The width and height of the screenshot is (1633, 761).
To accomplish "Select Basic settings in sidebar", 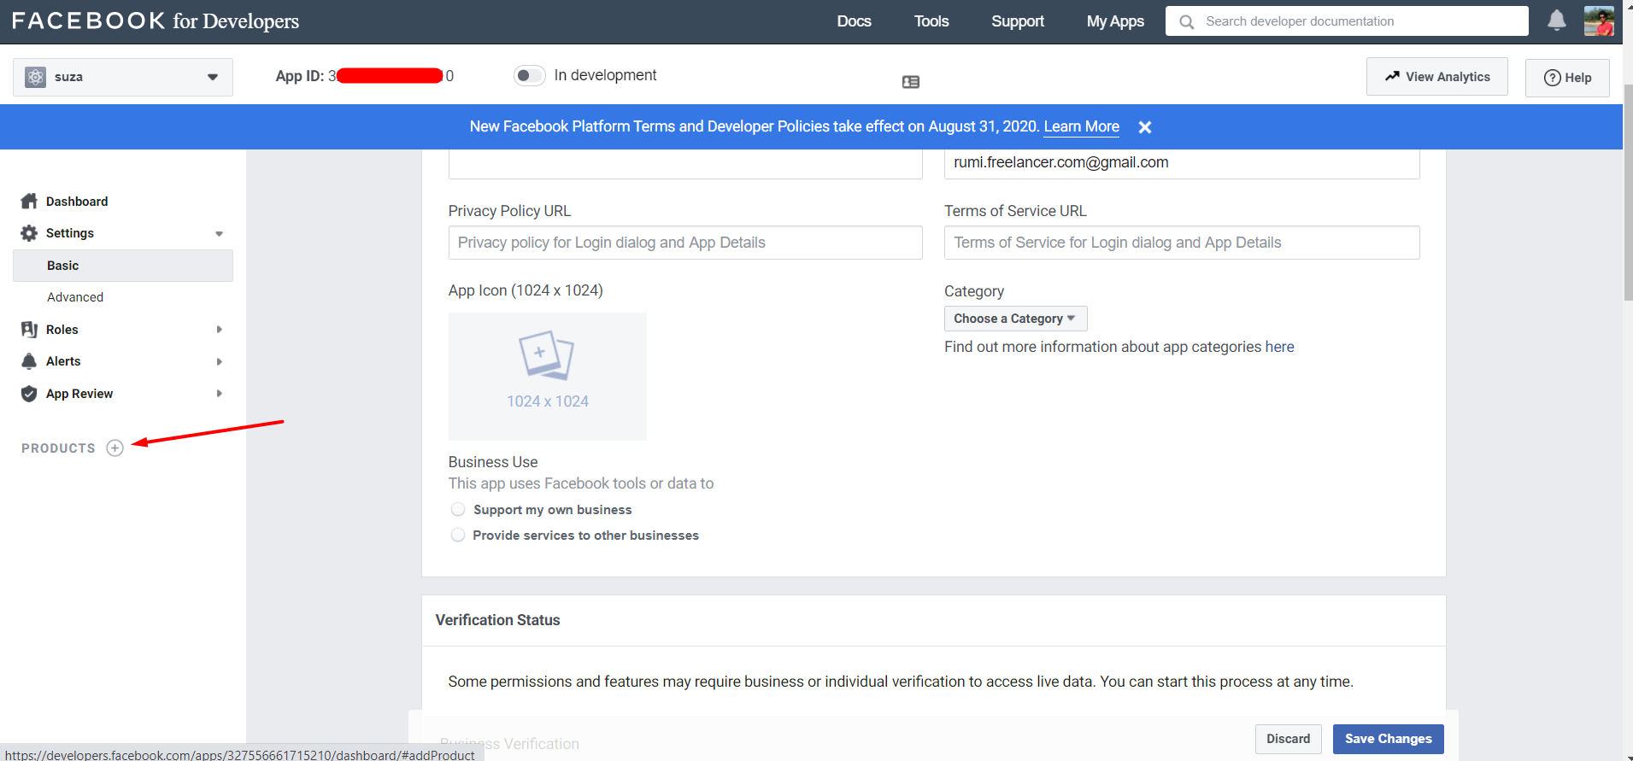I will [x=123, y=266].
